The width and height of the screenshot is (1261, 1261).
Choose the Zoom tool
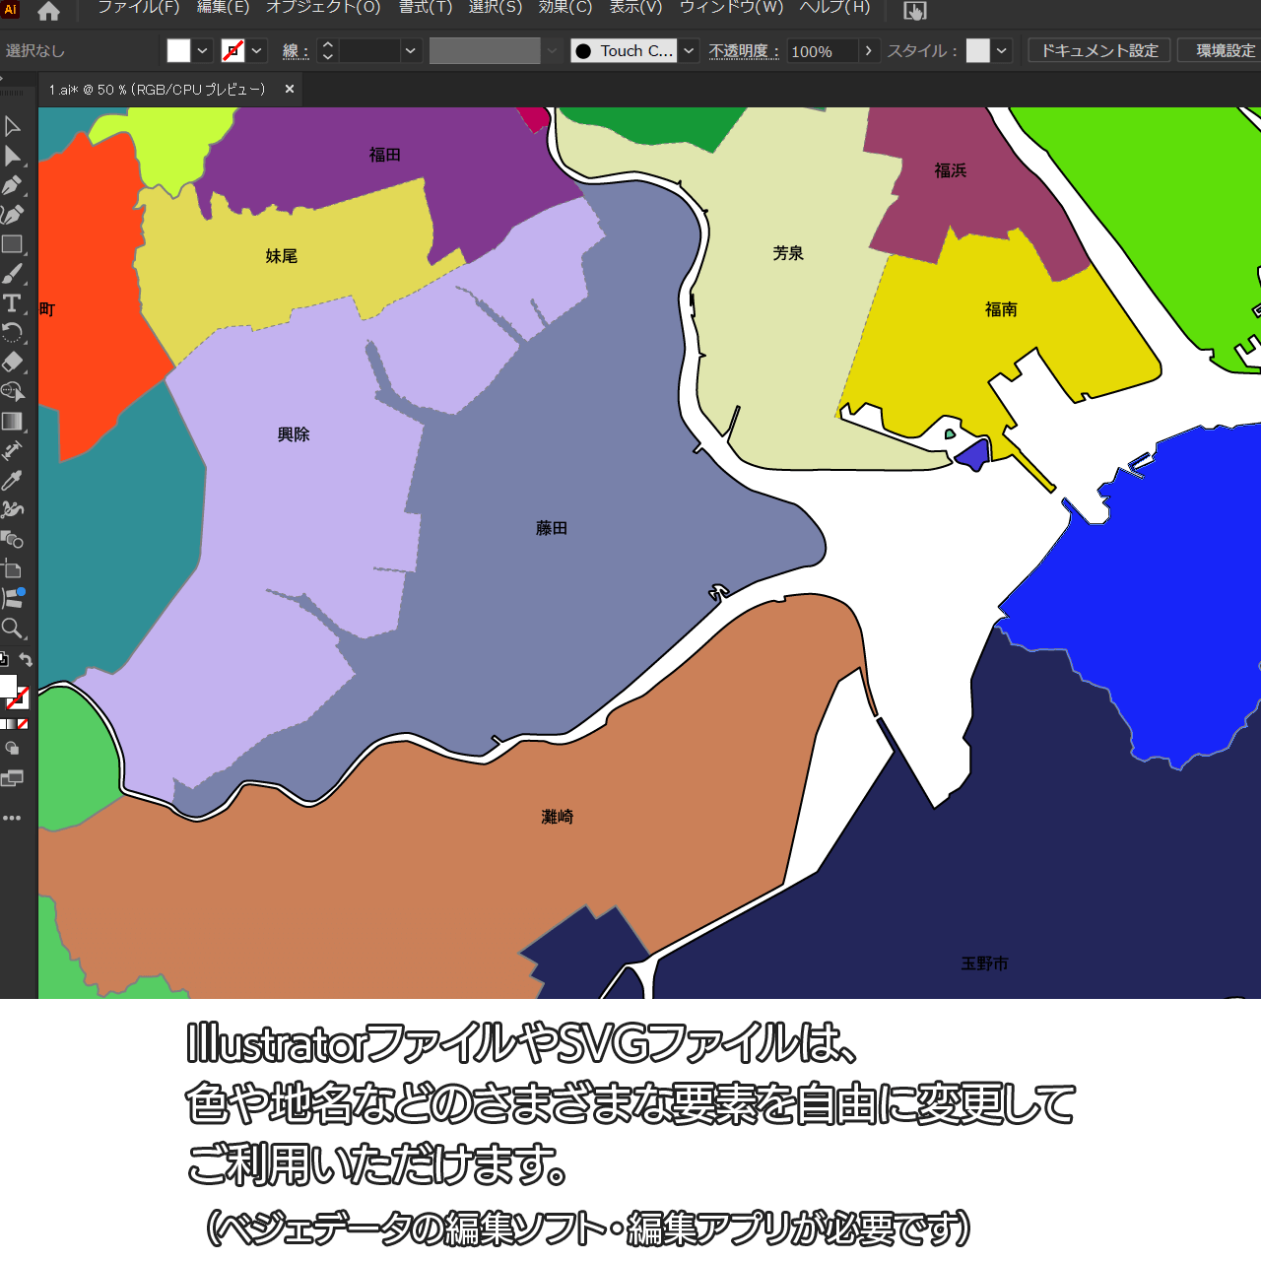pos(12,629)
